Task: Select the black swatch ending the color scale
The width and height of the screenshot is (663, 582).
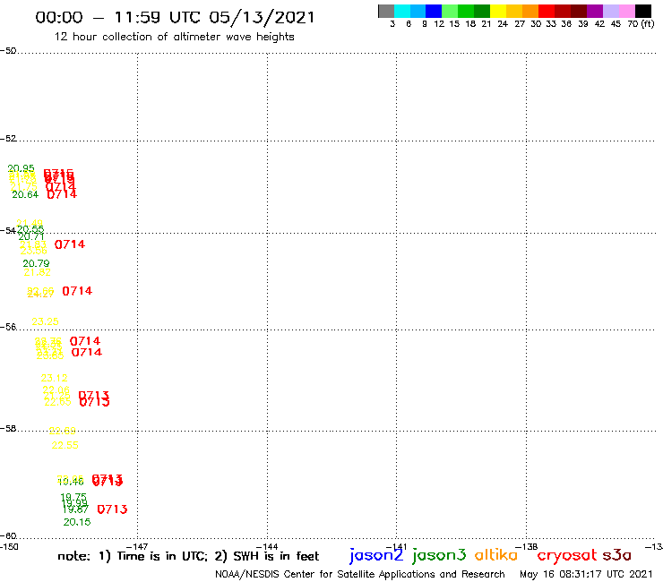Action: [643, 11]
